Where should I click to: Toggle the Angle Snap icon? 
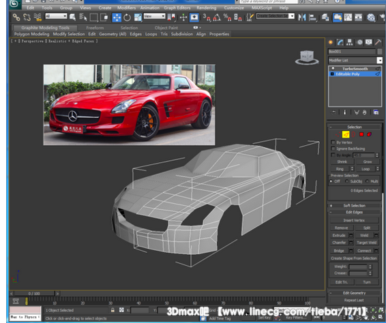[x=217, y=18]
